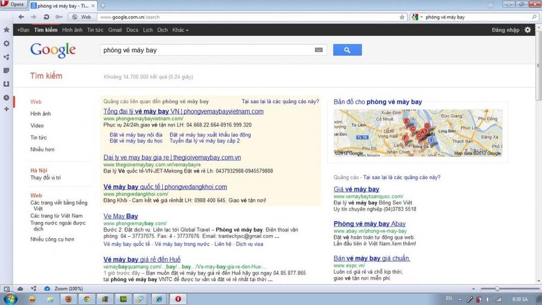Click the blue Google search button
Image resolution: width=542 pixels, height=305 pixels.
point(347,50)
